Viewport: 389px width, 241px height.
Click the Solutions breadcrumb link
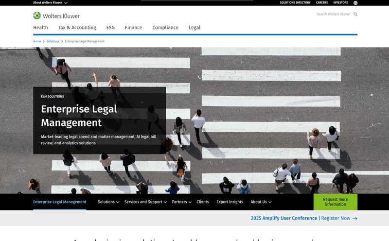click(53, 41)
